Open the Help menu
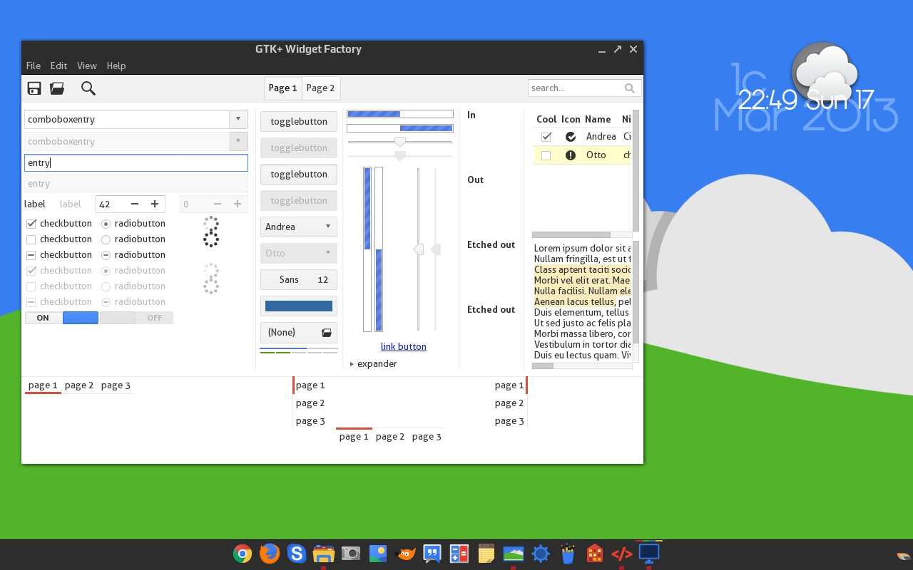Screen dimensions: 913x570 (116, 66)
